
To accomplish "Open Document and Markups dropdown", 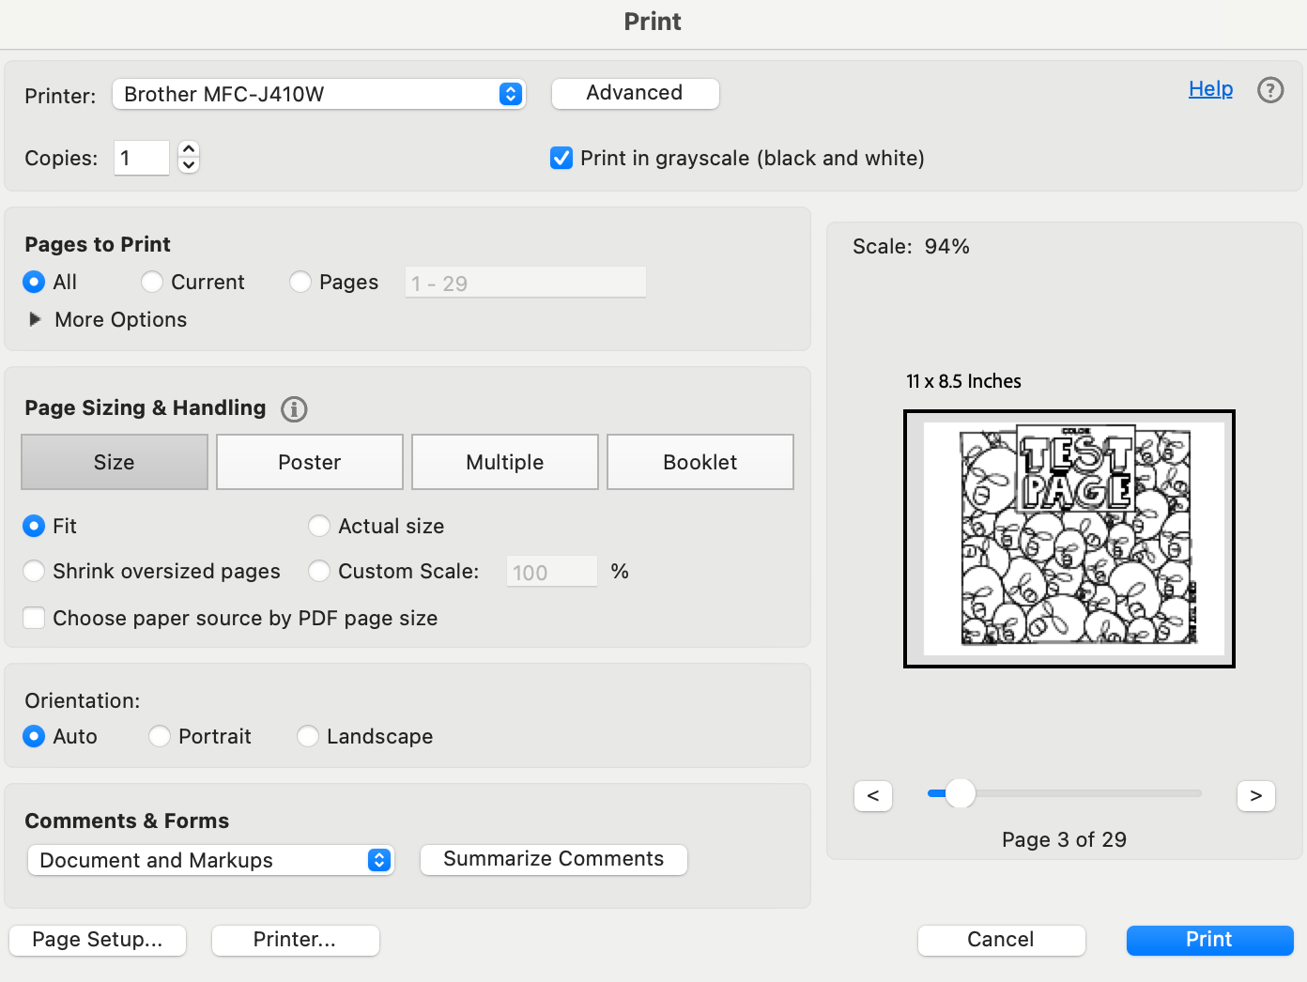I will pos(211,860).
